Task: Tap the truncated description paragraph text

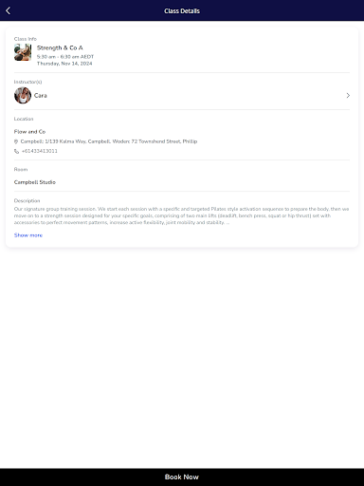Action: [x=181, y=215]
